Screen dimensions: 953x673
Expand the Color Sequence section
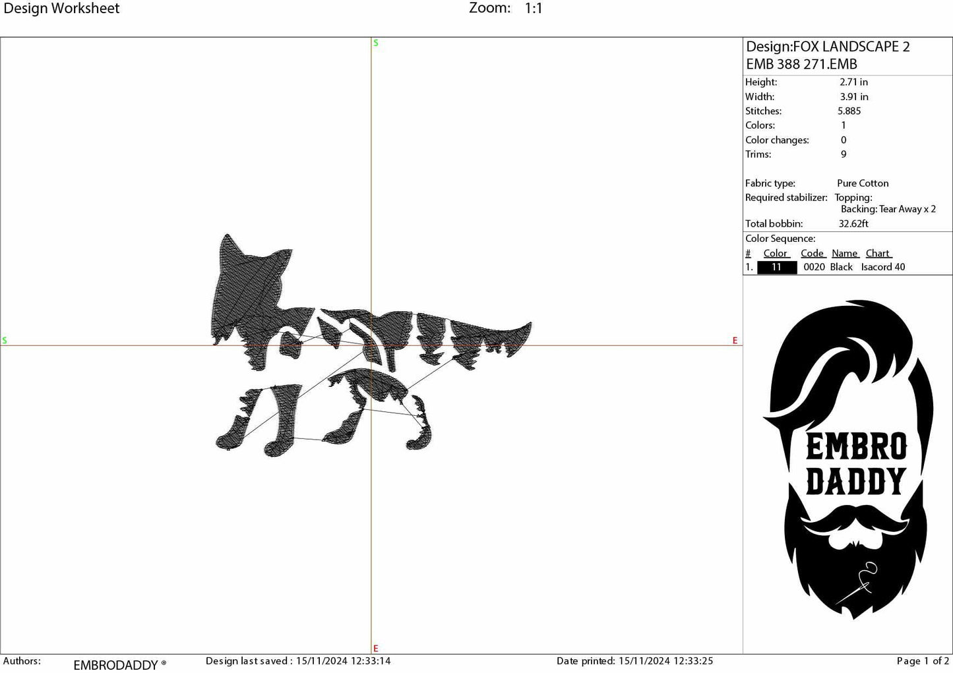[x=782, y=238]
